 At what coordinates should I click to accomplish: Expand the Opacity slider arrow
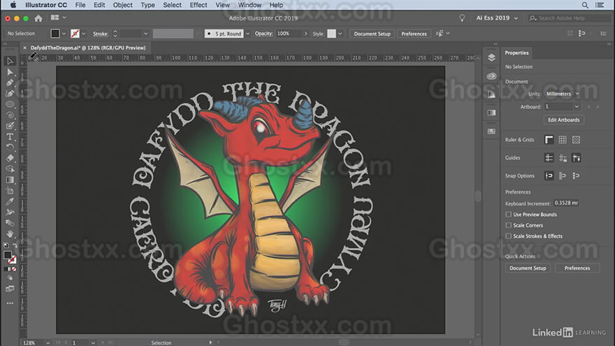pos(305,34)
